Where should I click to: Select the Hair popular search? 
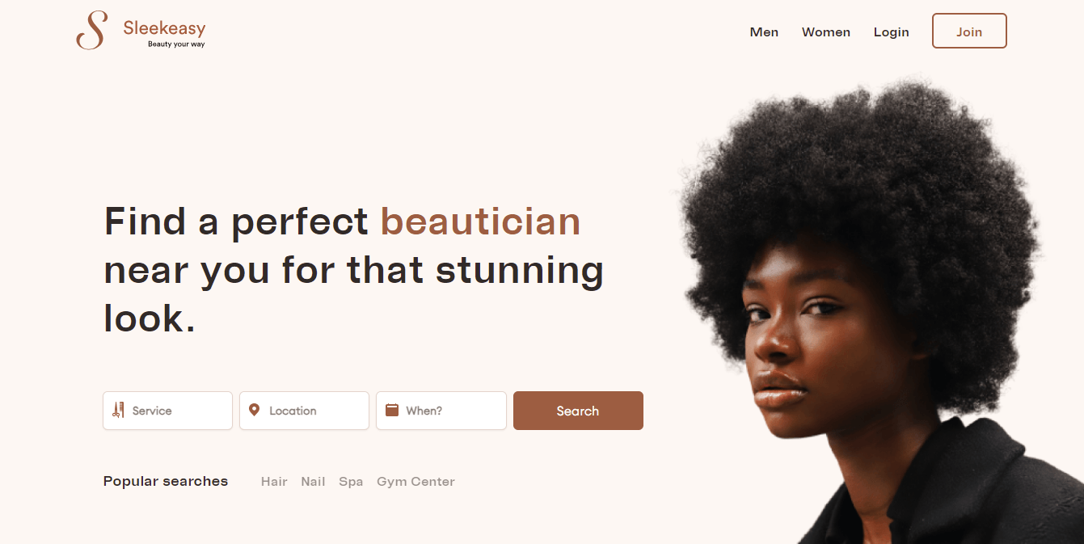click(x=274, y=482)
